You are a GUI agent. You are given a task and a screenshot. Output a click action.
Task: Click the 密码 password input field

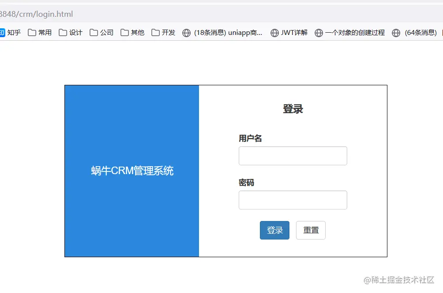point(293,200)
